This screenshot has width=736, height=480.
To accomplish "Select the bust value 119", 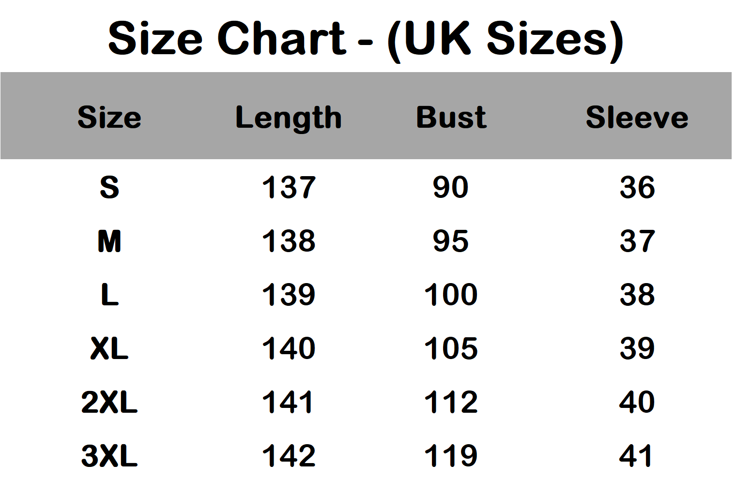I will point(451,456).
